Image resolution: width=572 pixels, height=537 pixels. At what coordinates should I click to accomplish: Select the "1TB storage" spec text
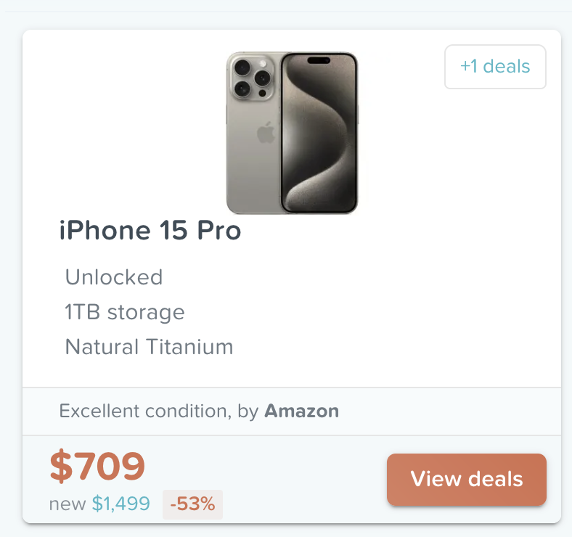click(125, 312)
